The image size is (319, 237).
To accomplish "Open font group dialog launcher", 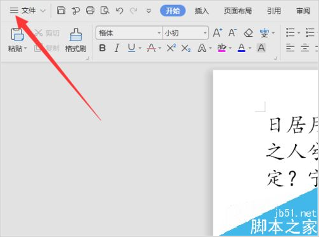I will (275, 58).
